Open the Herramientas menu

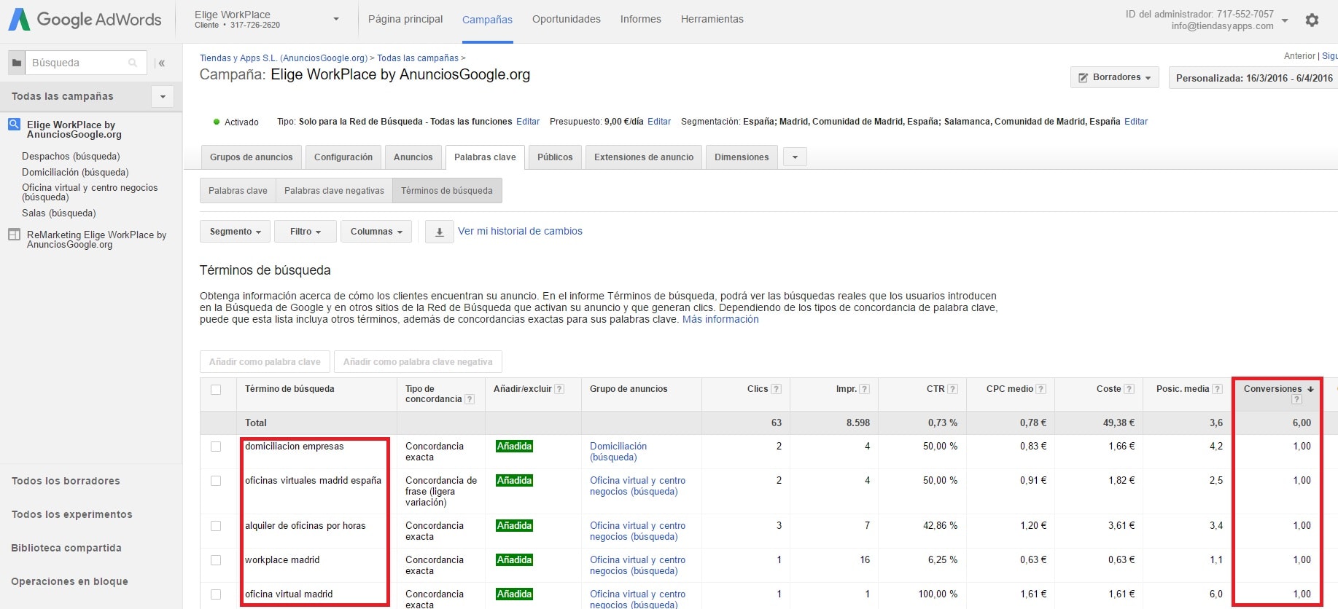coord(712,19)
